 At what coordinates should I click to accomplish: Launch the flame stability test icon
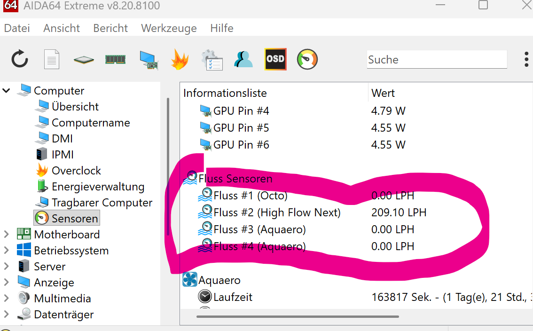180,60
